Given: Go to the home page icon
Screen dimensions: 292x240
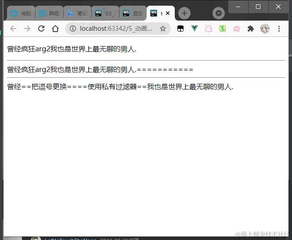Looking at the screenshot, I should pyautogui.click(x=55, y=29).
